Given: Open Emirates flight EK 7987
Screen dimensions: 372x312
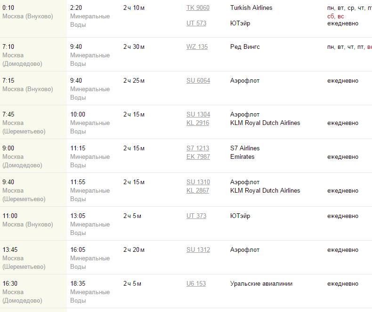Looking at the screenshot, I should tap(198, 156).
